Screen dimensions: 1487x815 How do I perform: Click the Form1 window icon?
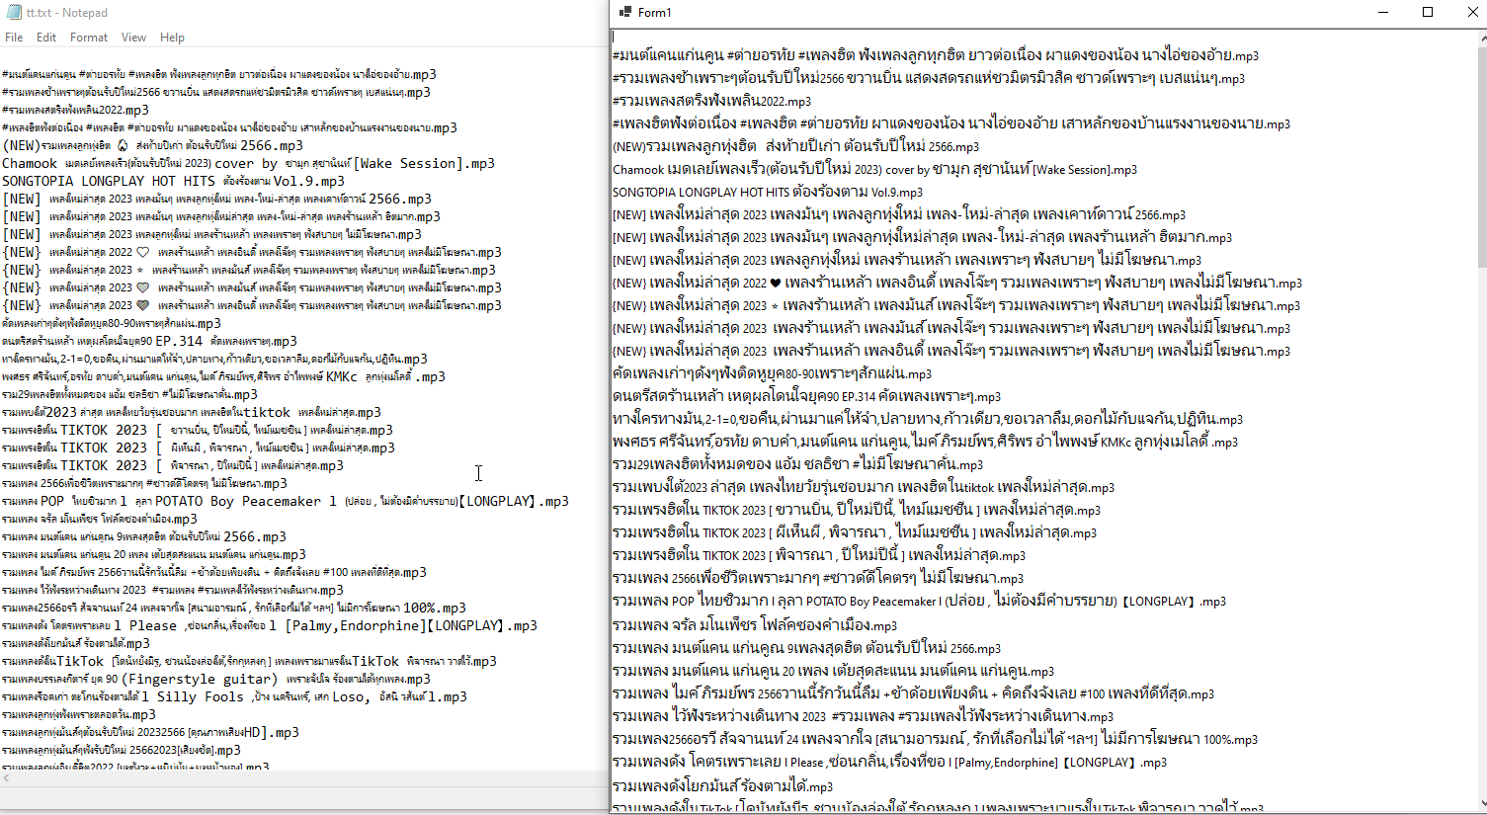click(625, 12)
